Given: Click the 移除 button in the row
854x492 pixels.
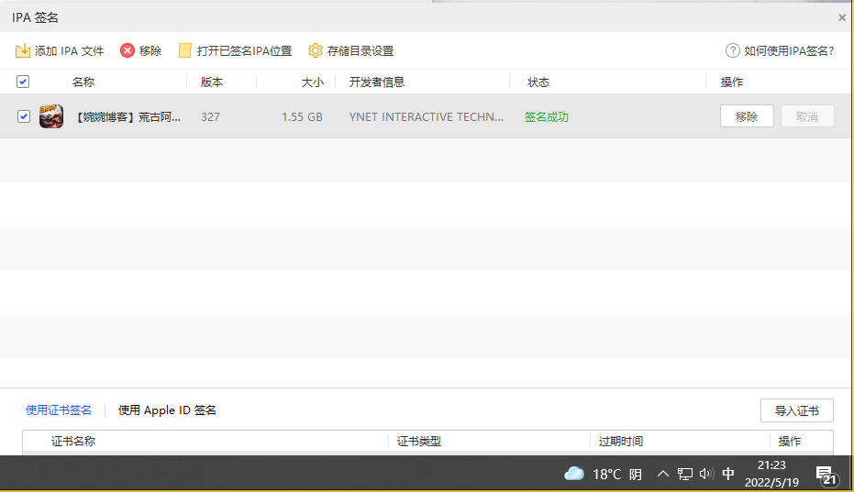Looking at the screenshot, I should [x=747, y=116].
